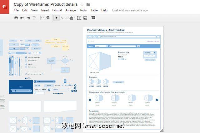Open the Arrange menu
Screen dimensions: 200x133
[x=71, y=10]
